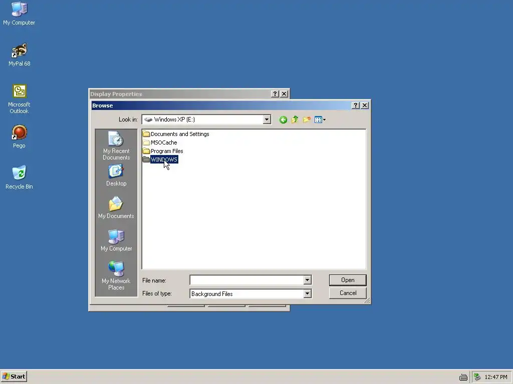Jump to Desktop in Browse places bar
Viewport: 513px width, 384px height.
(116, 175)
